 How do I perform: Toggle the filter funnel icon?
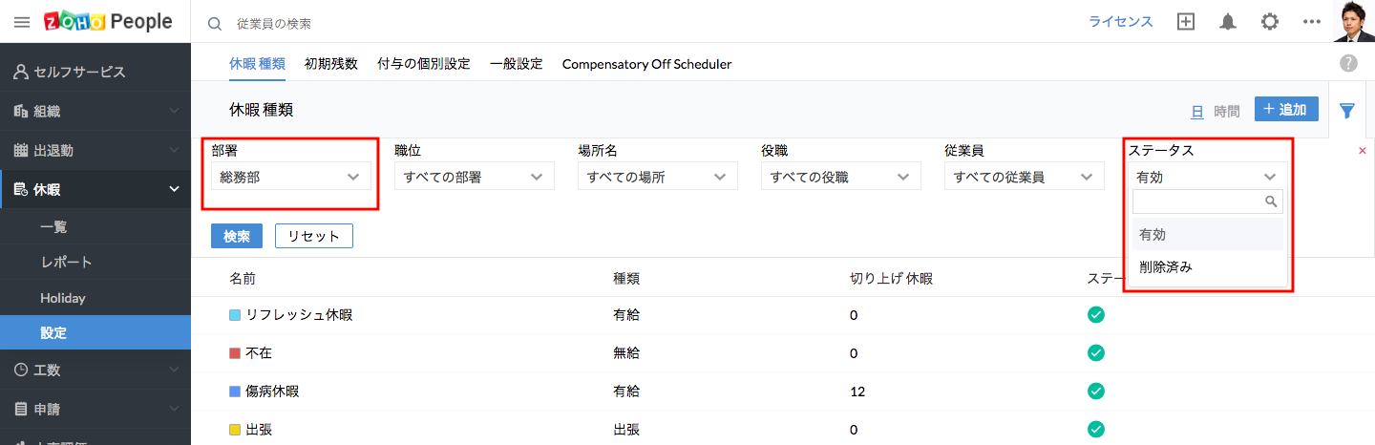(x=1347, y=111)
